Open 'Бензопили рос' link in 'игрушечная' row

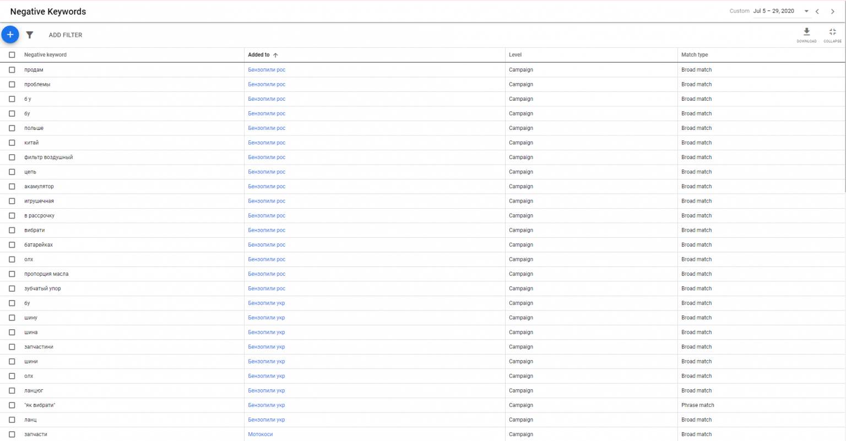tap(267, 201)
